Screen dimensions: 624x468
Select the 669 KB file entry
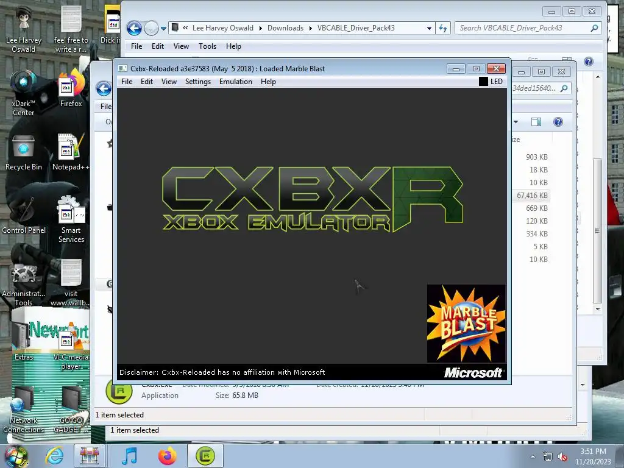coord(536,208)
